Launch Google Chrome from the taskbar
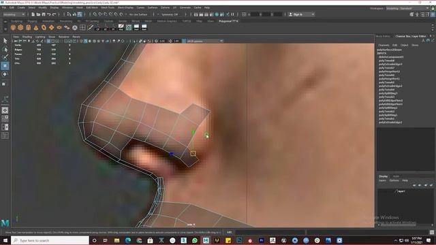This screenshot has width=436, height=245. [139, 240]
